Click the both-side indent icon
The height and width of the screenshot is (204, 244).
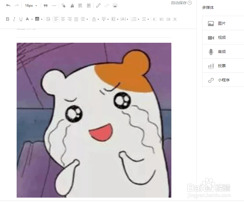point(83,19)
